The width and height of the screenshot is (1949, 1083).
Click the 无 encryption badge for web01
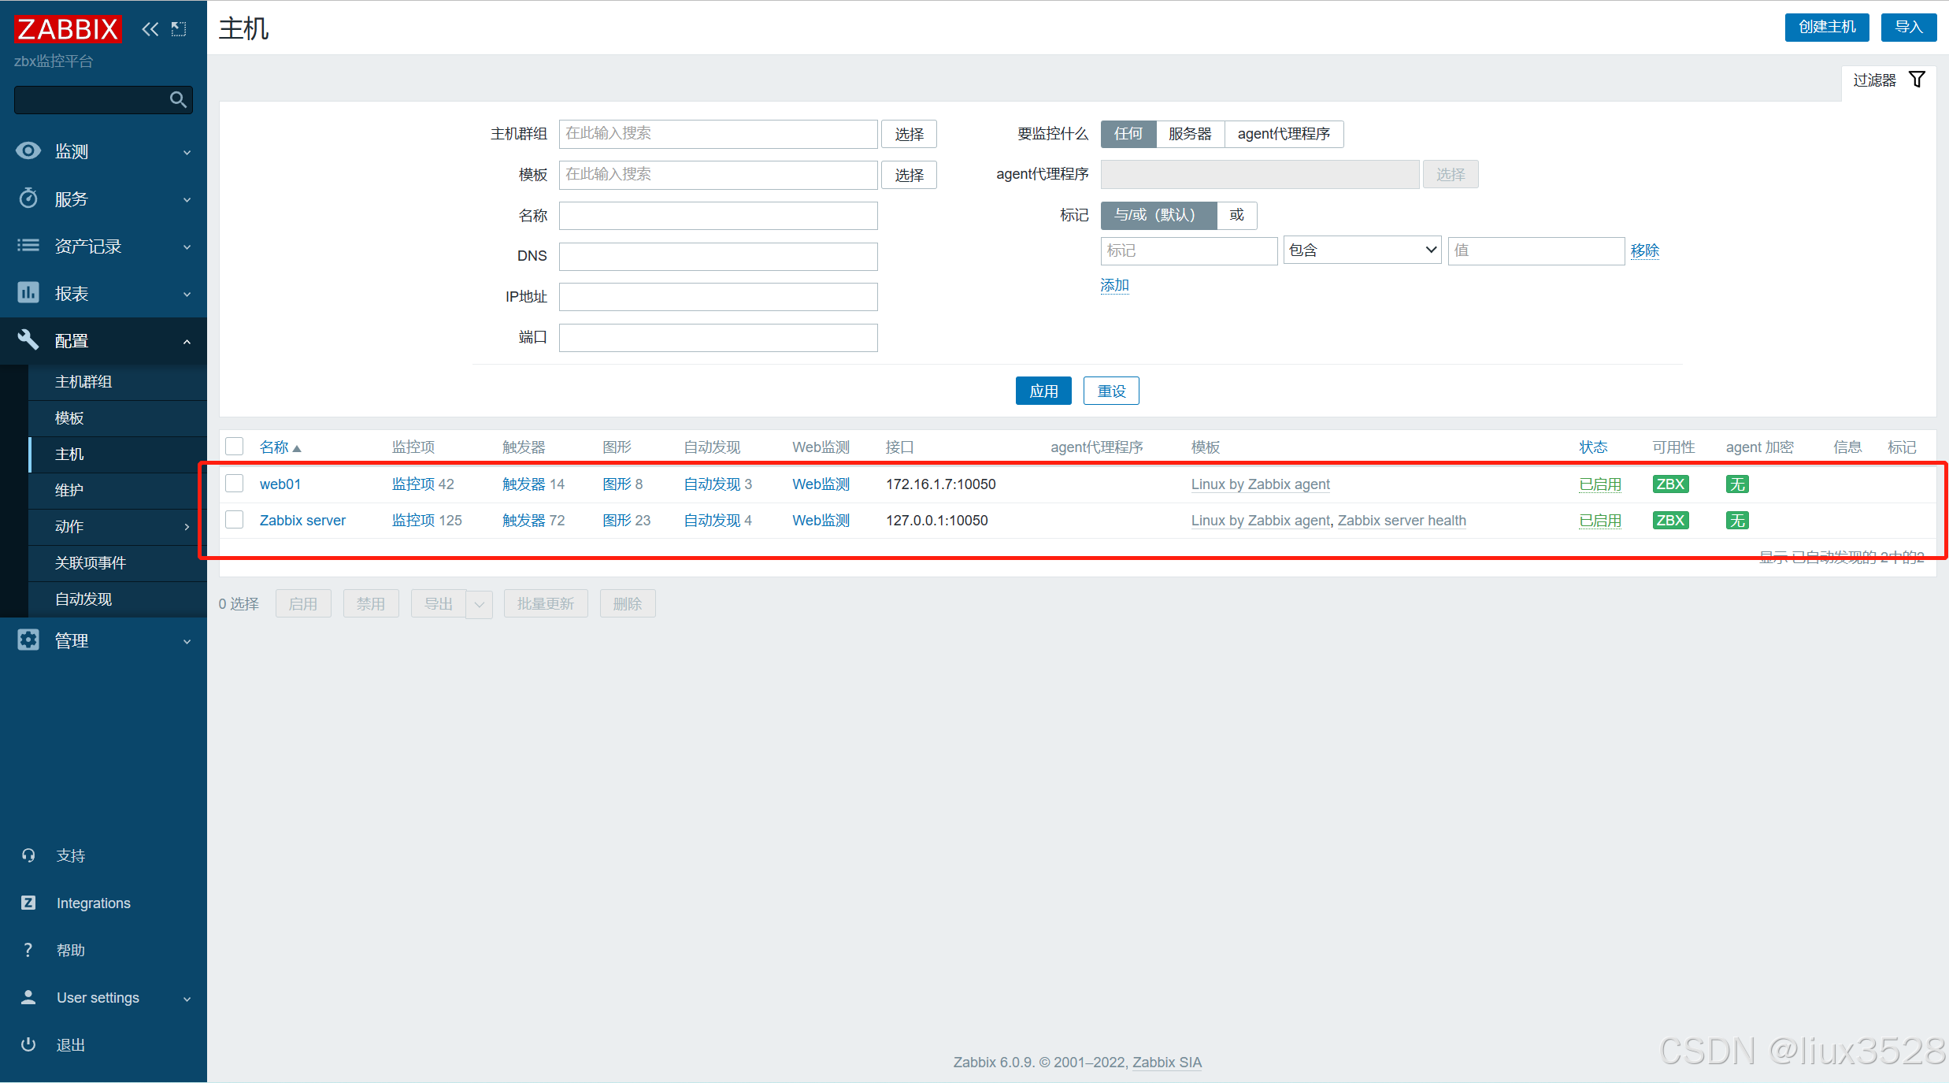click(1737, 484)
